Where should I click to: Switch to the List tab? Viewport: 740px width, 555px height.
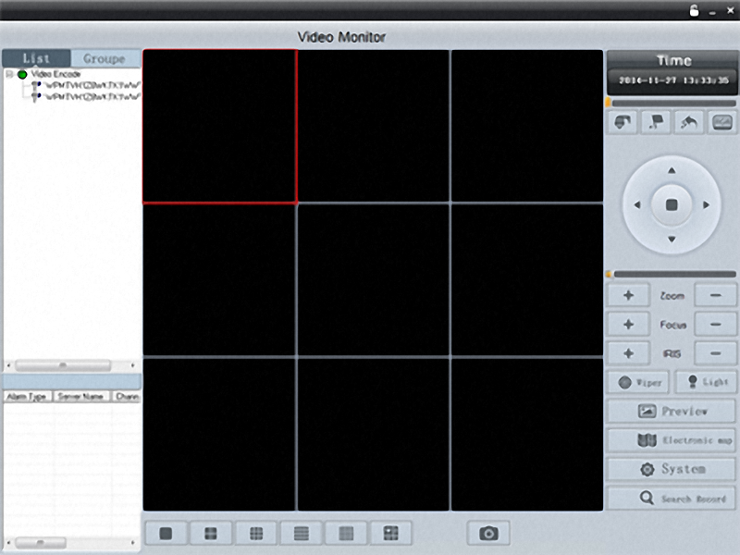click(36, 58)
